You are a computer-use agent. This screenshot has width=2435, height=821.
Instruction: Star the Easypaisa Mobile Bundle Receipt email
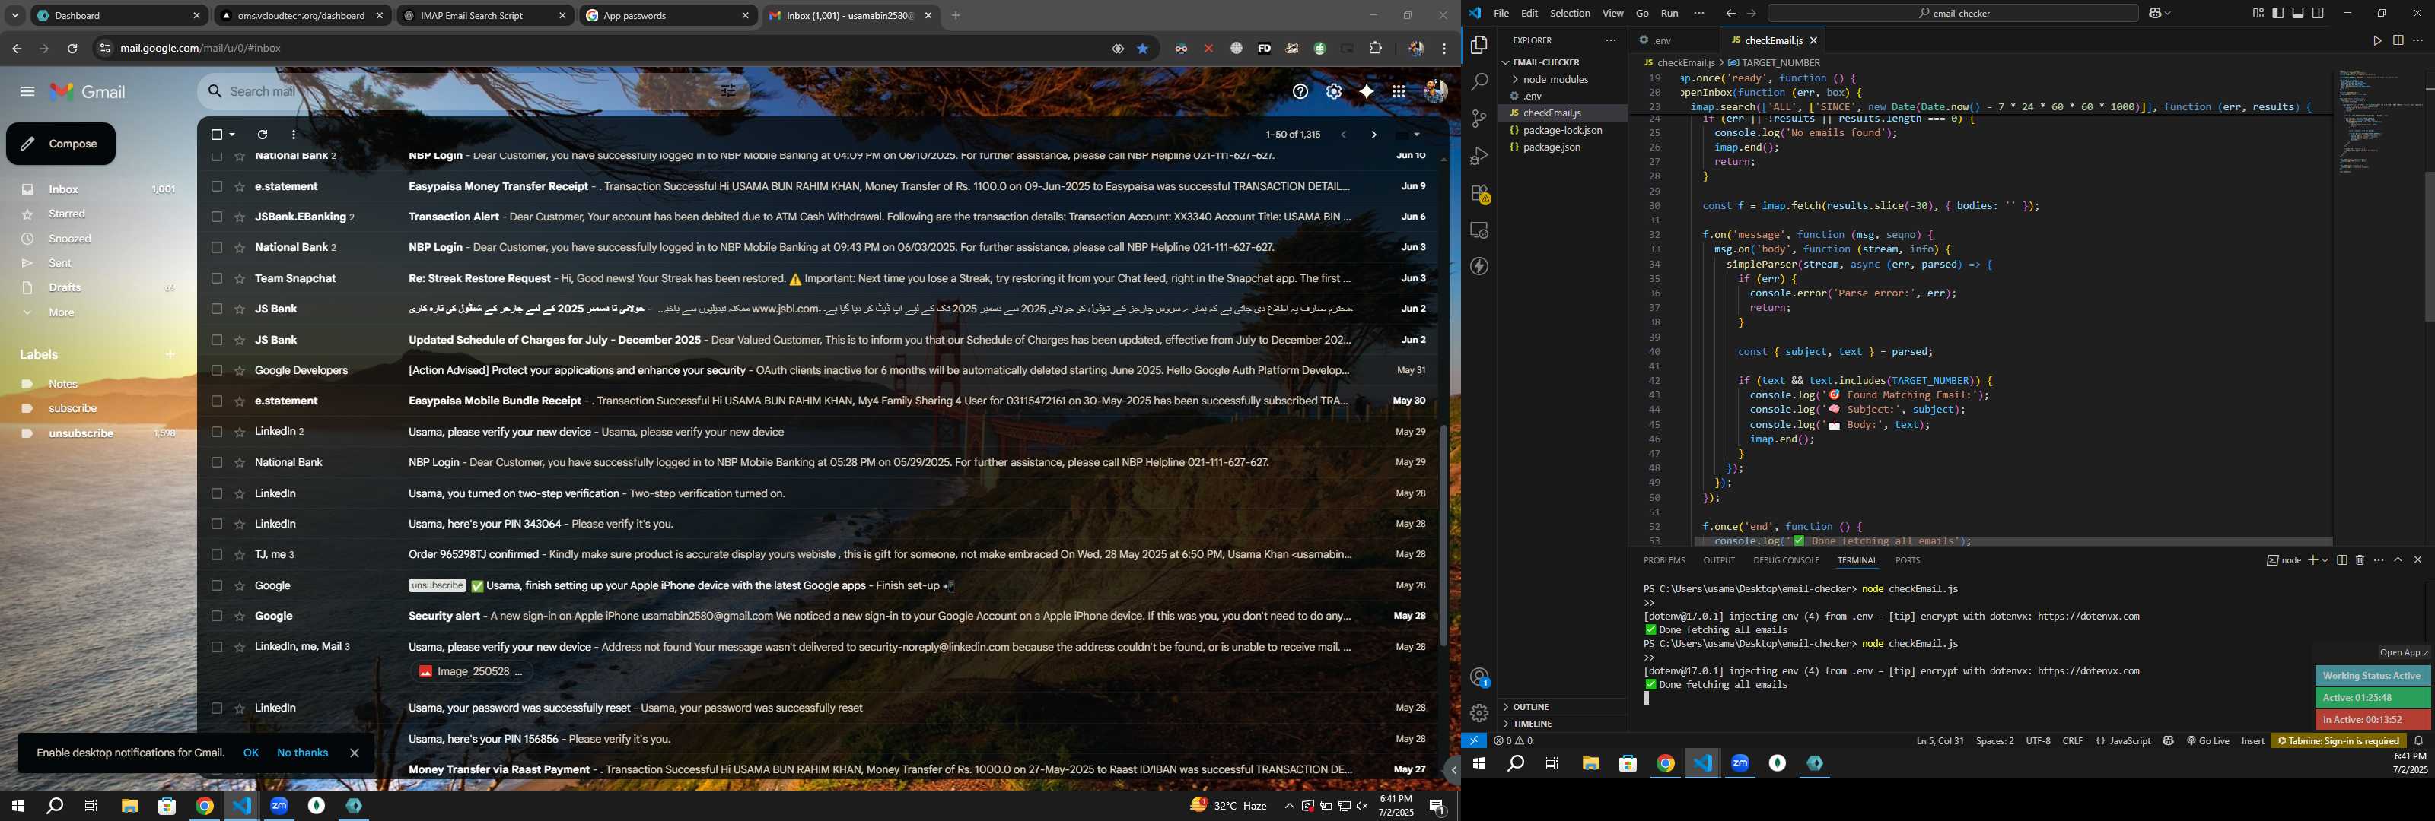click(x=239, y=401)
